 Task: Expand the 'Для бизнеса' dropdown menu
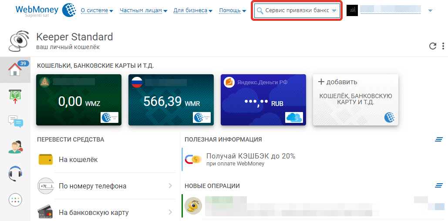[193, 10]
